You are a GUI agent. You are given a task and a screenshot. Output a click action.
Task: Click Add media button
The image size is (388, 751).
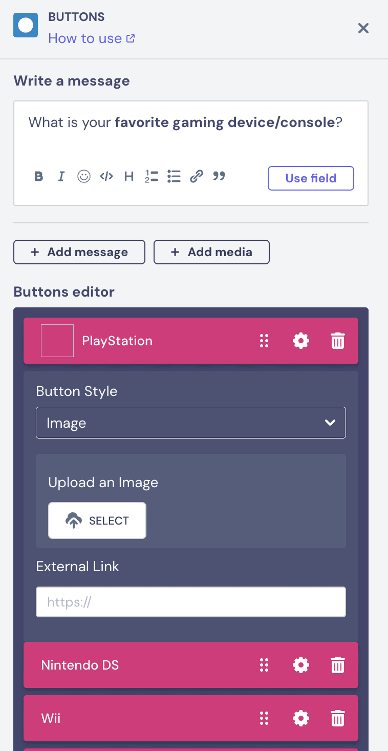point(211,252)
